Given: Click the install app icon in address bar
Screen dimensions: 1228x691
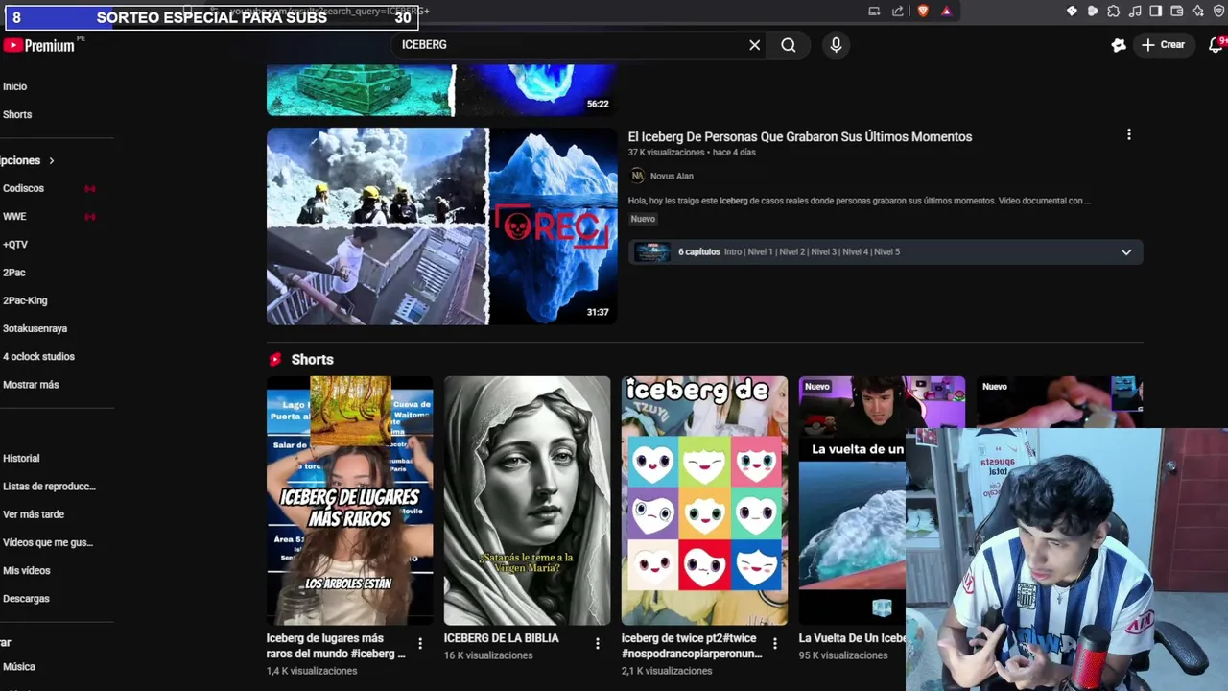Looking at the screenshot, I should [874, 12].
